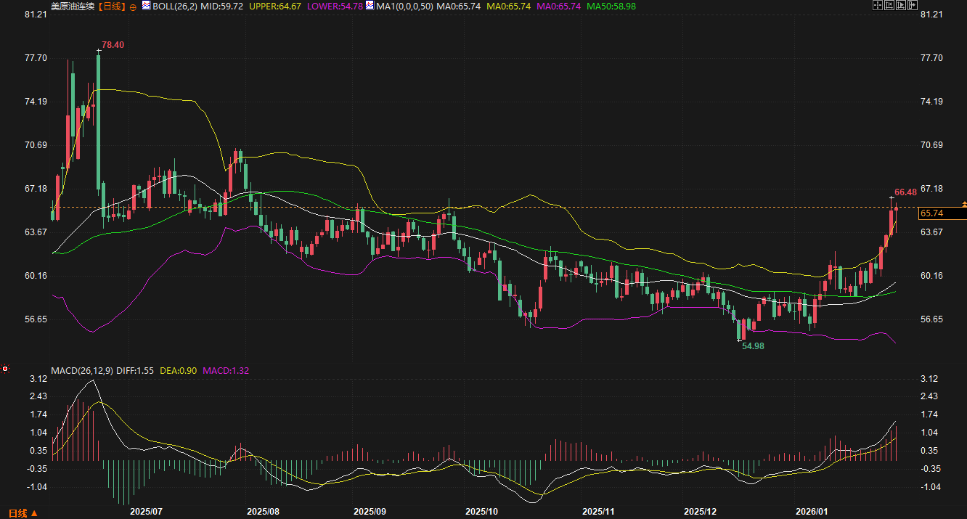Click the 78.40 high price marker
The image size is (967, 519).
coord(113,45)
